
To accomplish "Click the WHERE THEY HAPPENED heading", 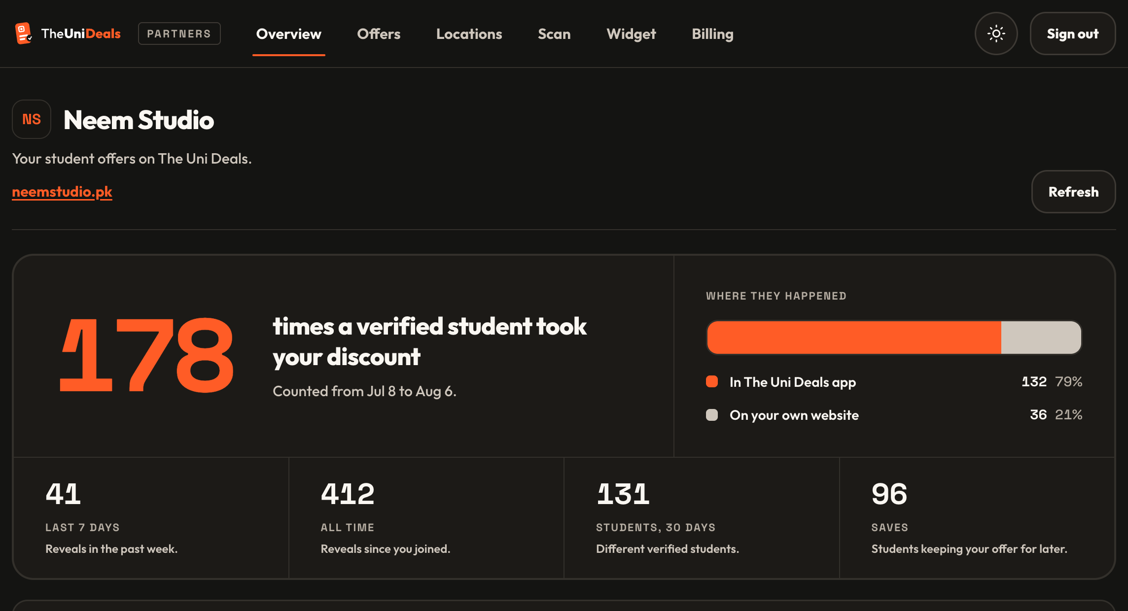I will click(x=776, y=296).
